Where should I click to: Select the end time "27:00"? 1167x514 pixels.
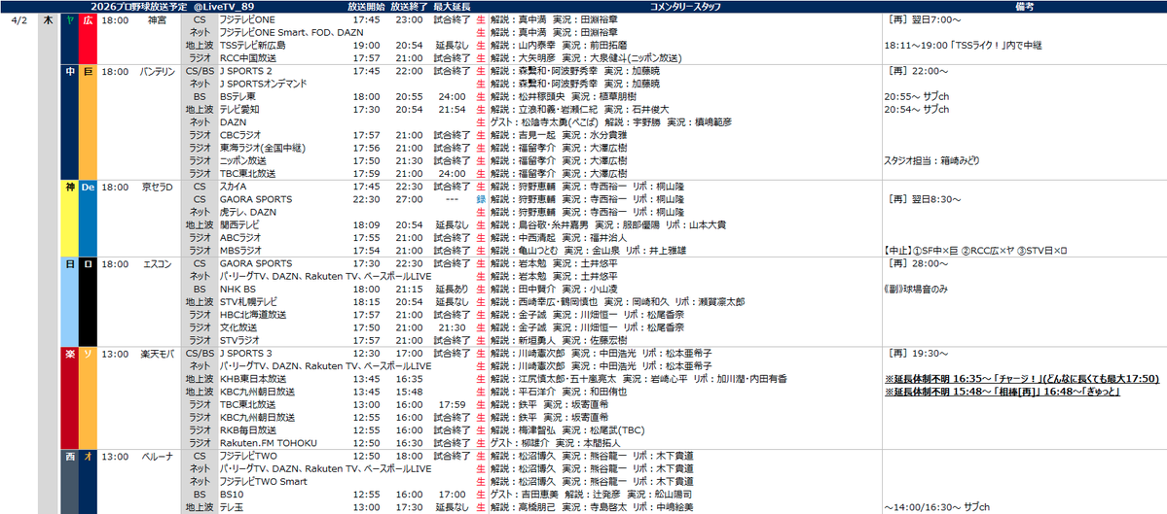[x=409, y=199]
